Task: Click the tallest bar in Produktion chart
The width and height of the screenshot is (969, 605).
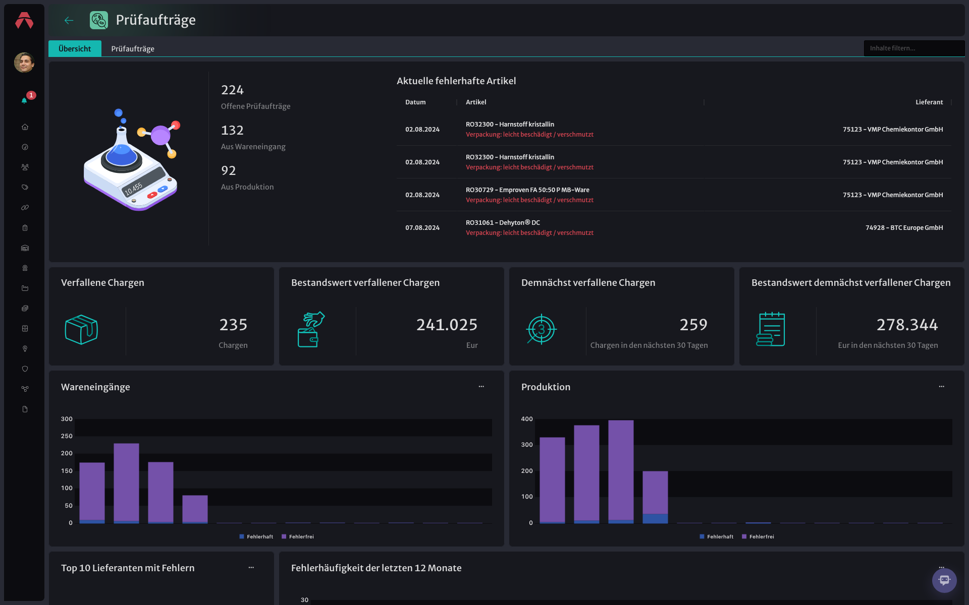Action: tap(621, 471)
